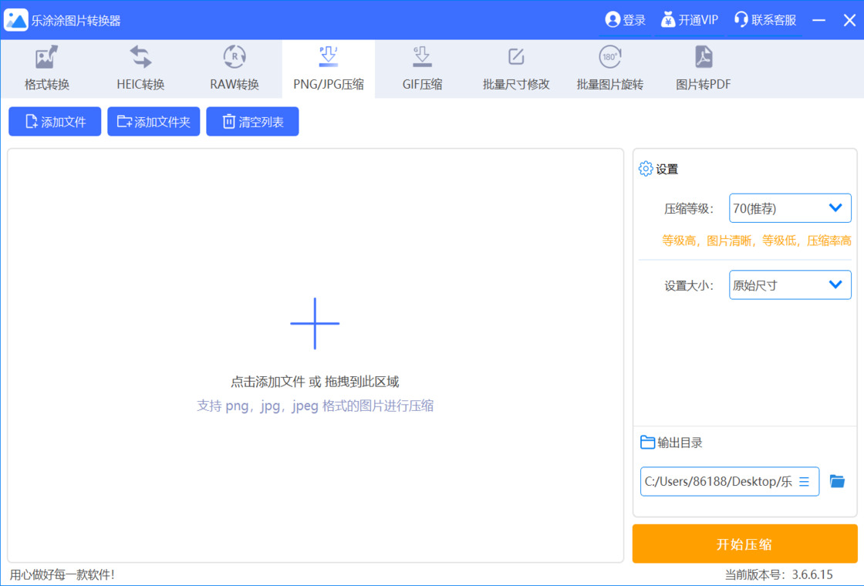Minimize the window

click(818, 20)
